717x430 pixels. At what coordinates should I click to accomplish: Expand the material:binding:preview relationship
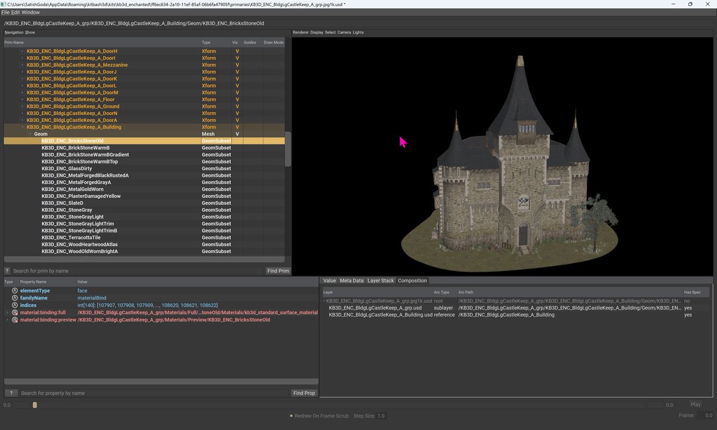pos(7,320)
